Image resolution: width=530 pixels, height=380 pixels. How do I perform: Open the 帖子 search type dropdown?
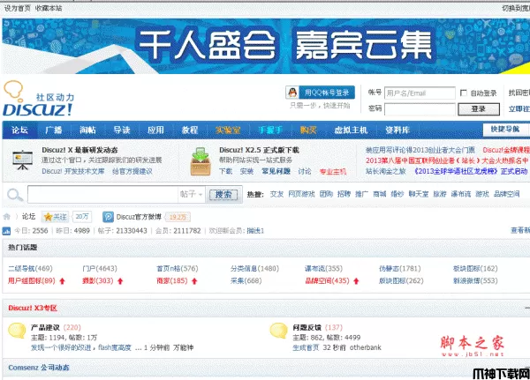[192, 194]
